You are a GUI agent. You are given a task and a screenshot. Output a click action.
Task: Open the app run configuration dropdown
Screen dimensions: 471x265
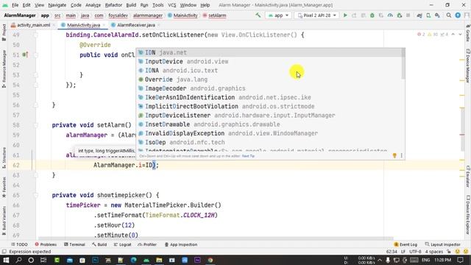[x=278, y=15]
